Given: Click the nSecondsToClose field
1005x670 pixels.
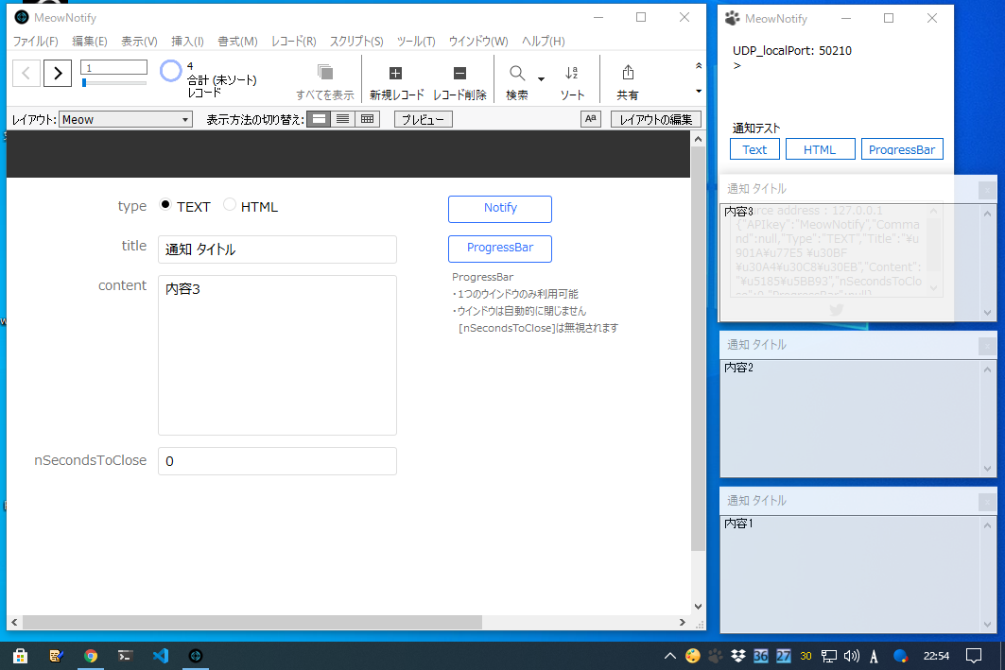Looking at the screenshot, I should click(x=278, y=461).
